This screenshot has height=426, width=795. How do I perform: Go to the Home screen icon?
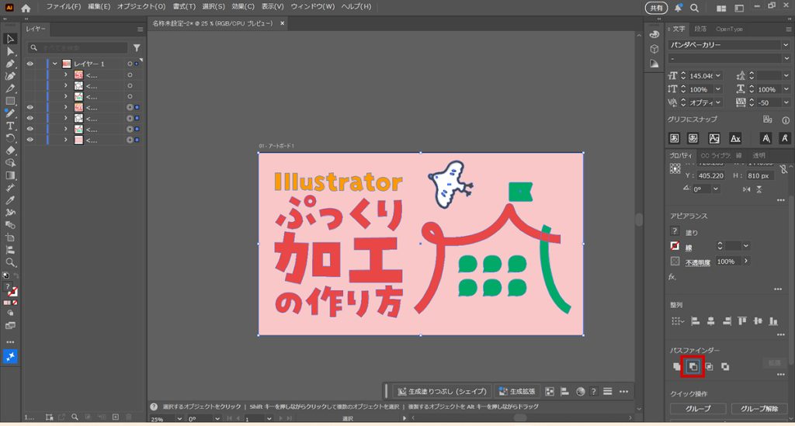[x=26, y=8]
